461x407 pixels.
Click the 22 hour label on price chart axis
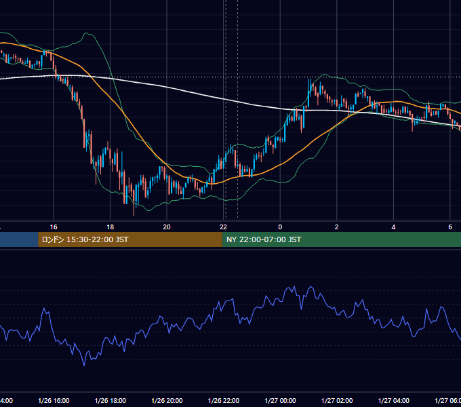point(224,227)
